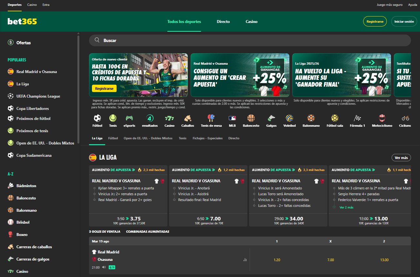Open match statistics icon for Real Madrid v Osasuna
Image resolution: width=420 pixels, height=277 pixels.
pyautogui.click(x=245, y=260)
